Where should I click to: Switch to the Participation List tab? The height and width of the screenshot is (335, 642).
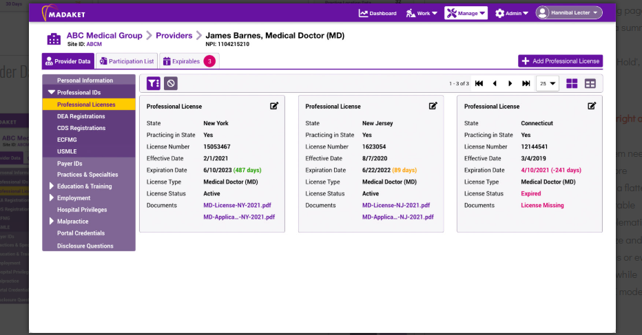(x=127, y=61)
